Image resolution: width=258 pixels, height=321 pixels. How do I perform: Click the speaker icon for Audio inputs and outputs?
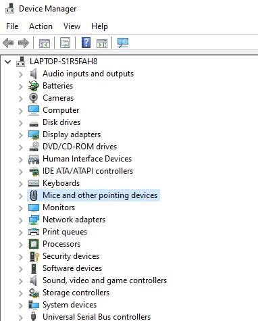tap(34, 74)
